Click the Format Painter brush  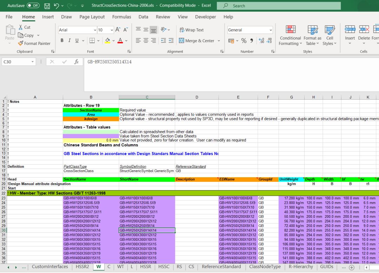tap(21, 43)
